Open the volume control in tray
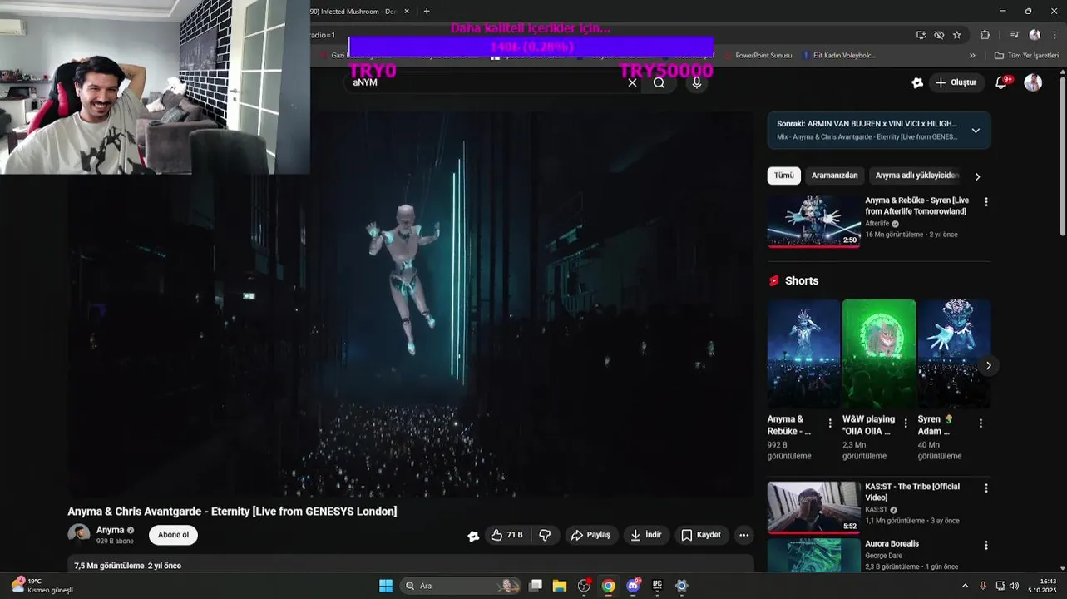This screenshot has width=1067, height=599. pyautogui.click(x=1014, y=586)
